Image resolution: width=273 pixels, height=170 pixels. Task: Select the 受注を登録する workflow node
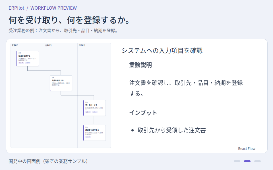click(28, 58)
